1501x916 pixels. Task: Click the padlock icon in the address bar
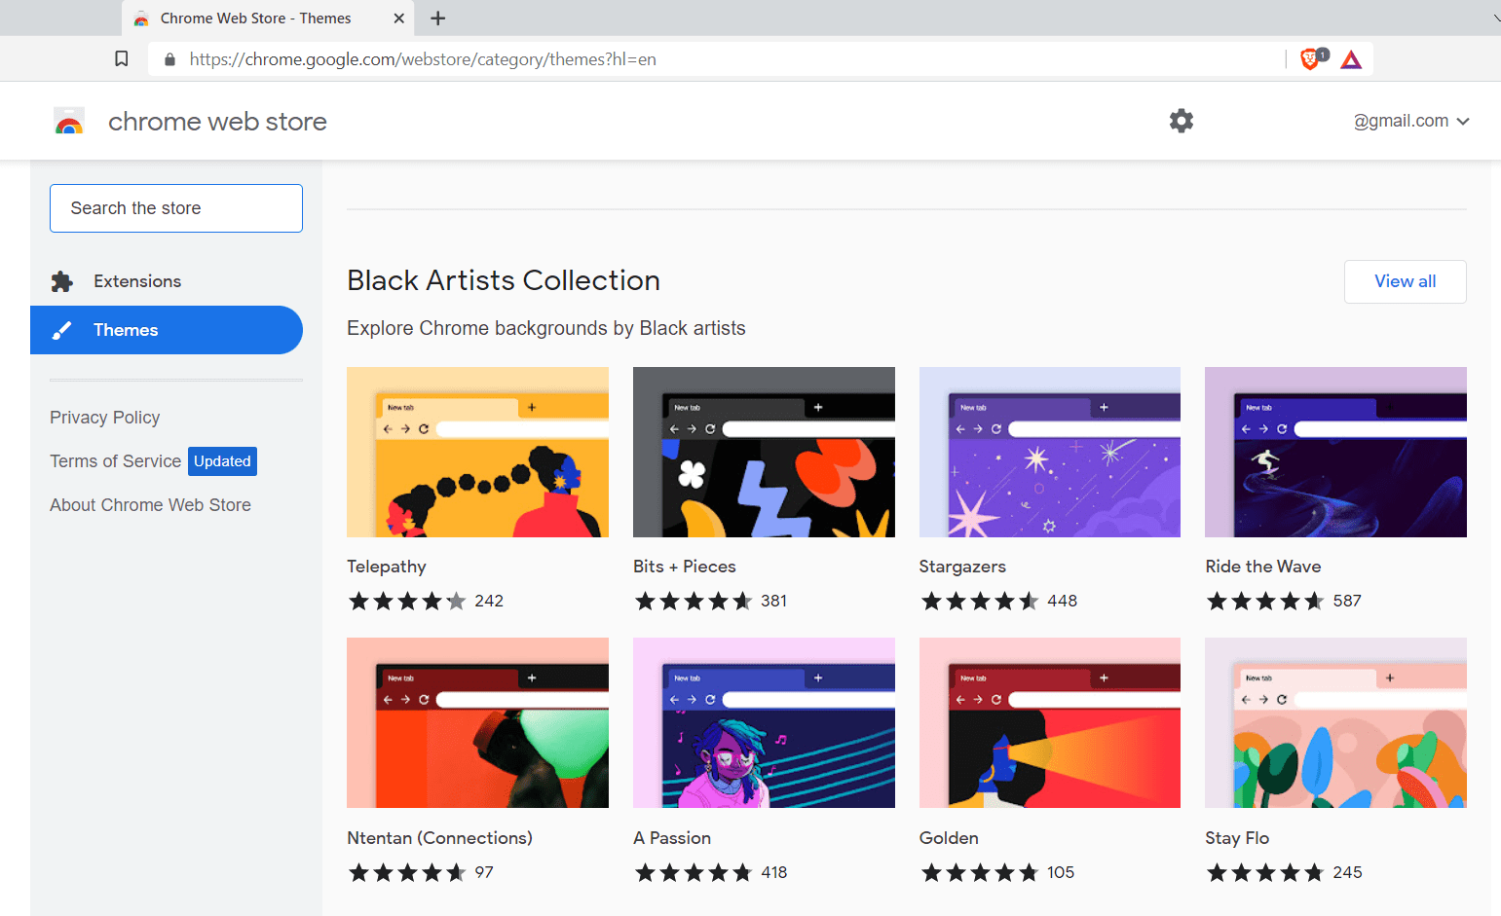pyautogui.click(x=169, y=58)
